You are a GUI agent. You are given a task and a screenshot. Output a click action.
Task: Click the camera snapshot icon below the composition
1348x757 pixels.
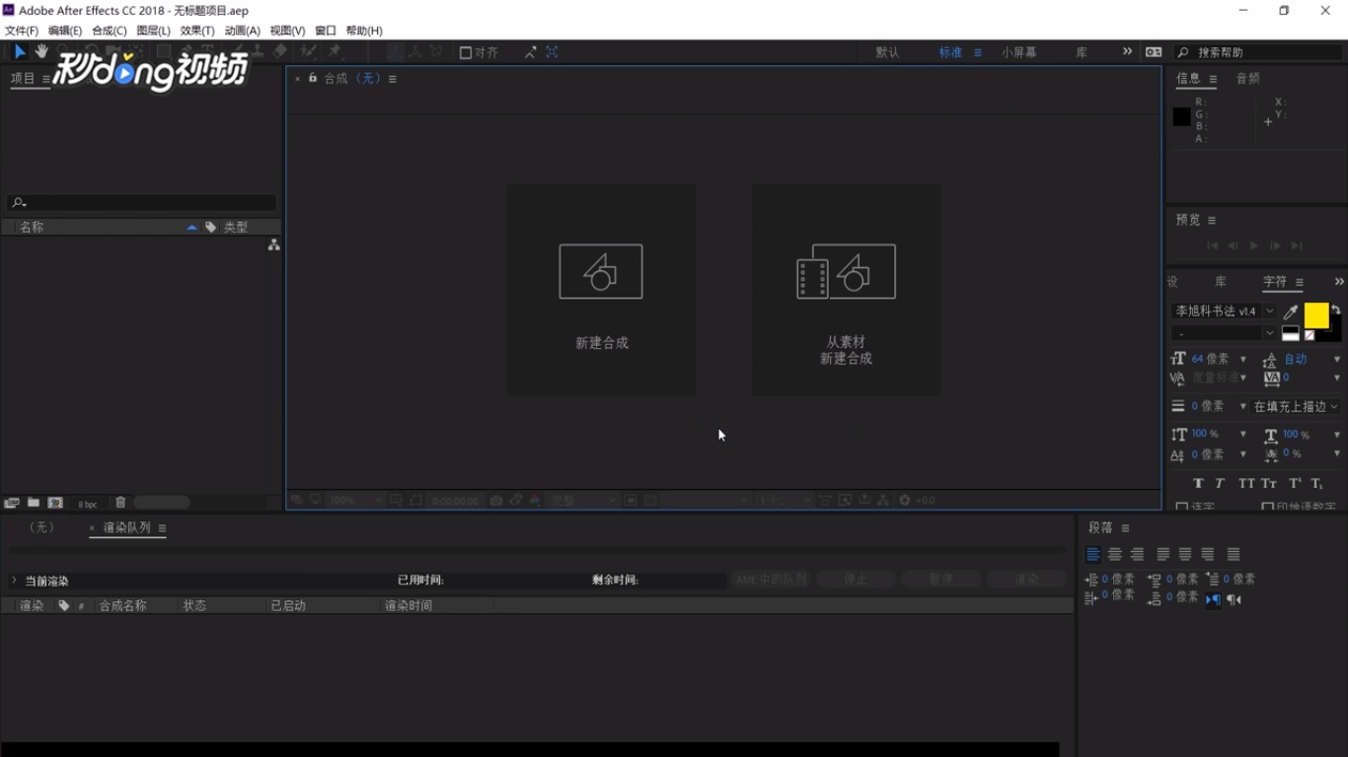point(495,501)
